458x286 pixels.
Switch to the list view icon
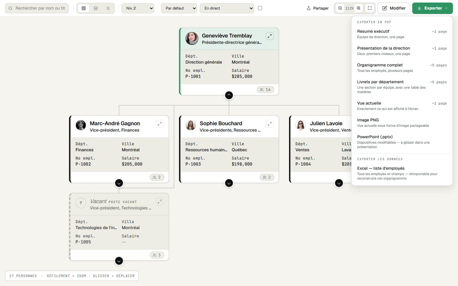click(x=108, y=8)
